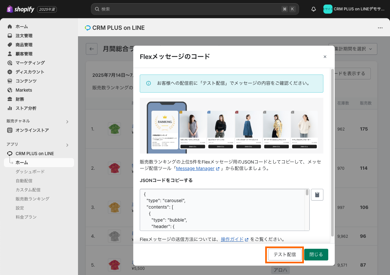This screenshot has width=390, height=275.
Task: Open 販売数ランキング in the app submenu
Action: click(32, 199)
